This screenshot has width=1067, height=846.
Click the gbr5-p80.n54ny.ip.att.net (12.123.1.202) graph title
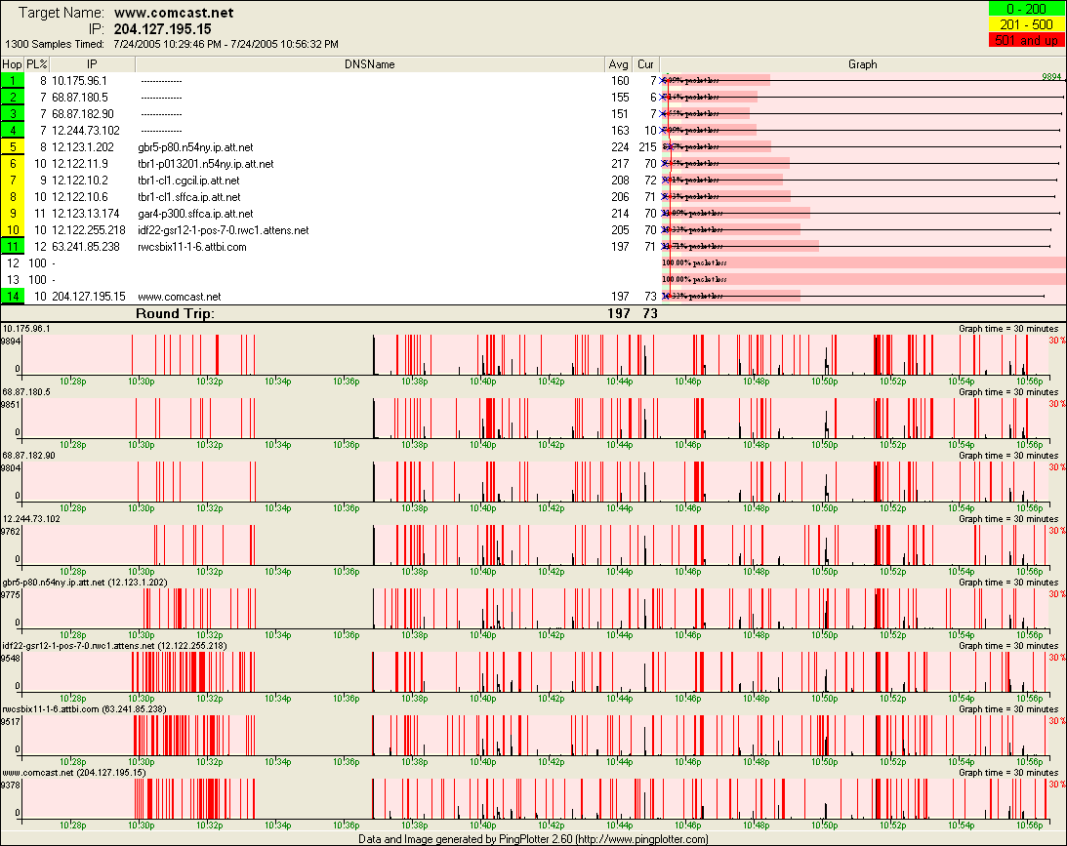pyautogui.click(x=84, y=583)
